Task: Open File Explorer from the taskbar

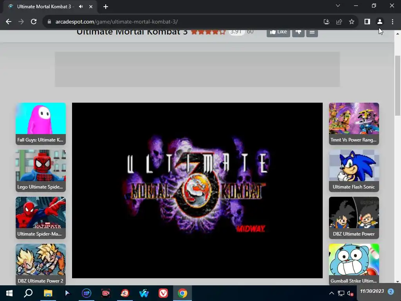Action: point(48,293)
